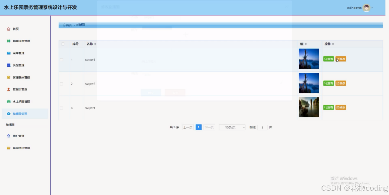Click the green icon for 水上乐园管理
This screenshot has width=389, height=195.
point(9,102)
